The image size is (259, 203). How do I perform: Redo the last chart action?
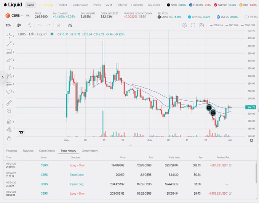click(48, 25)
